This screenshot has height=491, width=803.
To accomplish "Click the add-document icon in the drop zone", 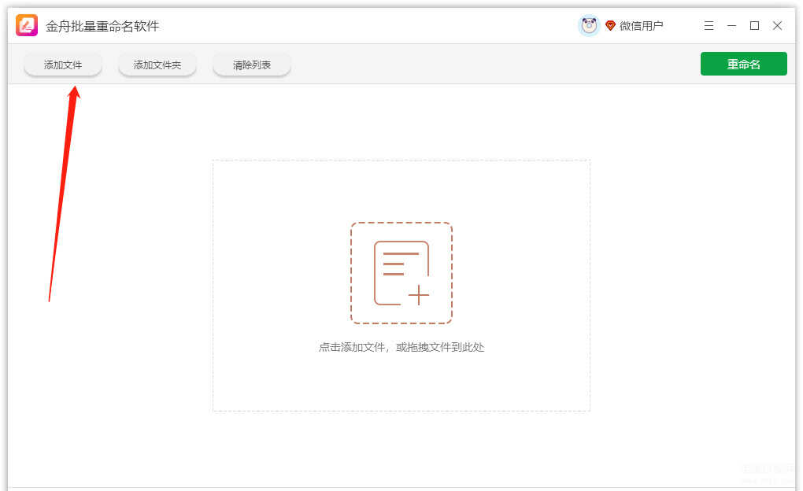I will tap(401, 273).
